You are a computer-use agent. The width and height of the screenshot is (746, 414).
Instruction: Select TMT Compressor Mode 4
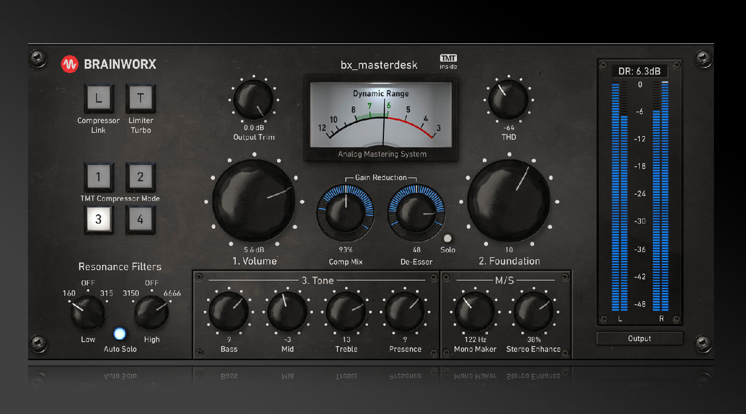(x=140, y=219)
